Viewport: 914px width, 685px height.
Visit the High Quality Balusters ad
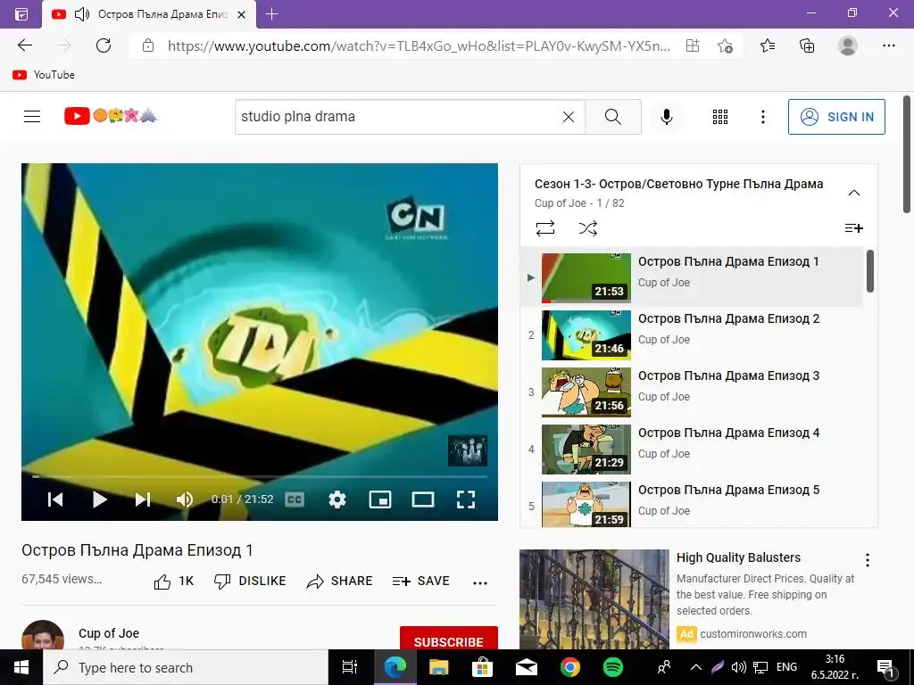pyautogui.click(x=738, y=557)
